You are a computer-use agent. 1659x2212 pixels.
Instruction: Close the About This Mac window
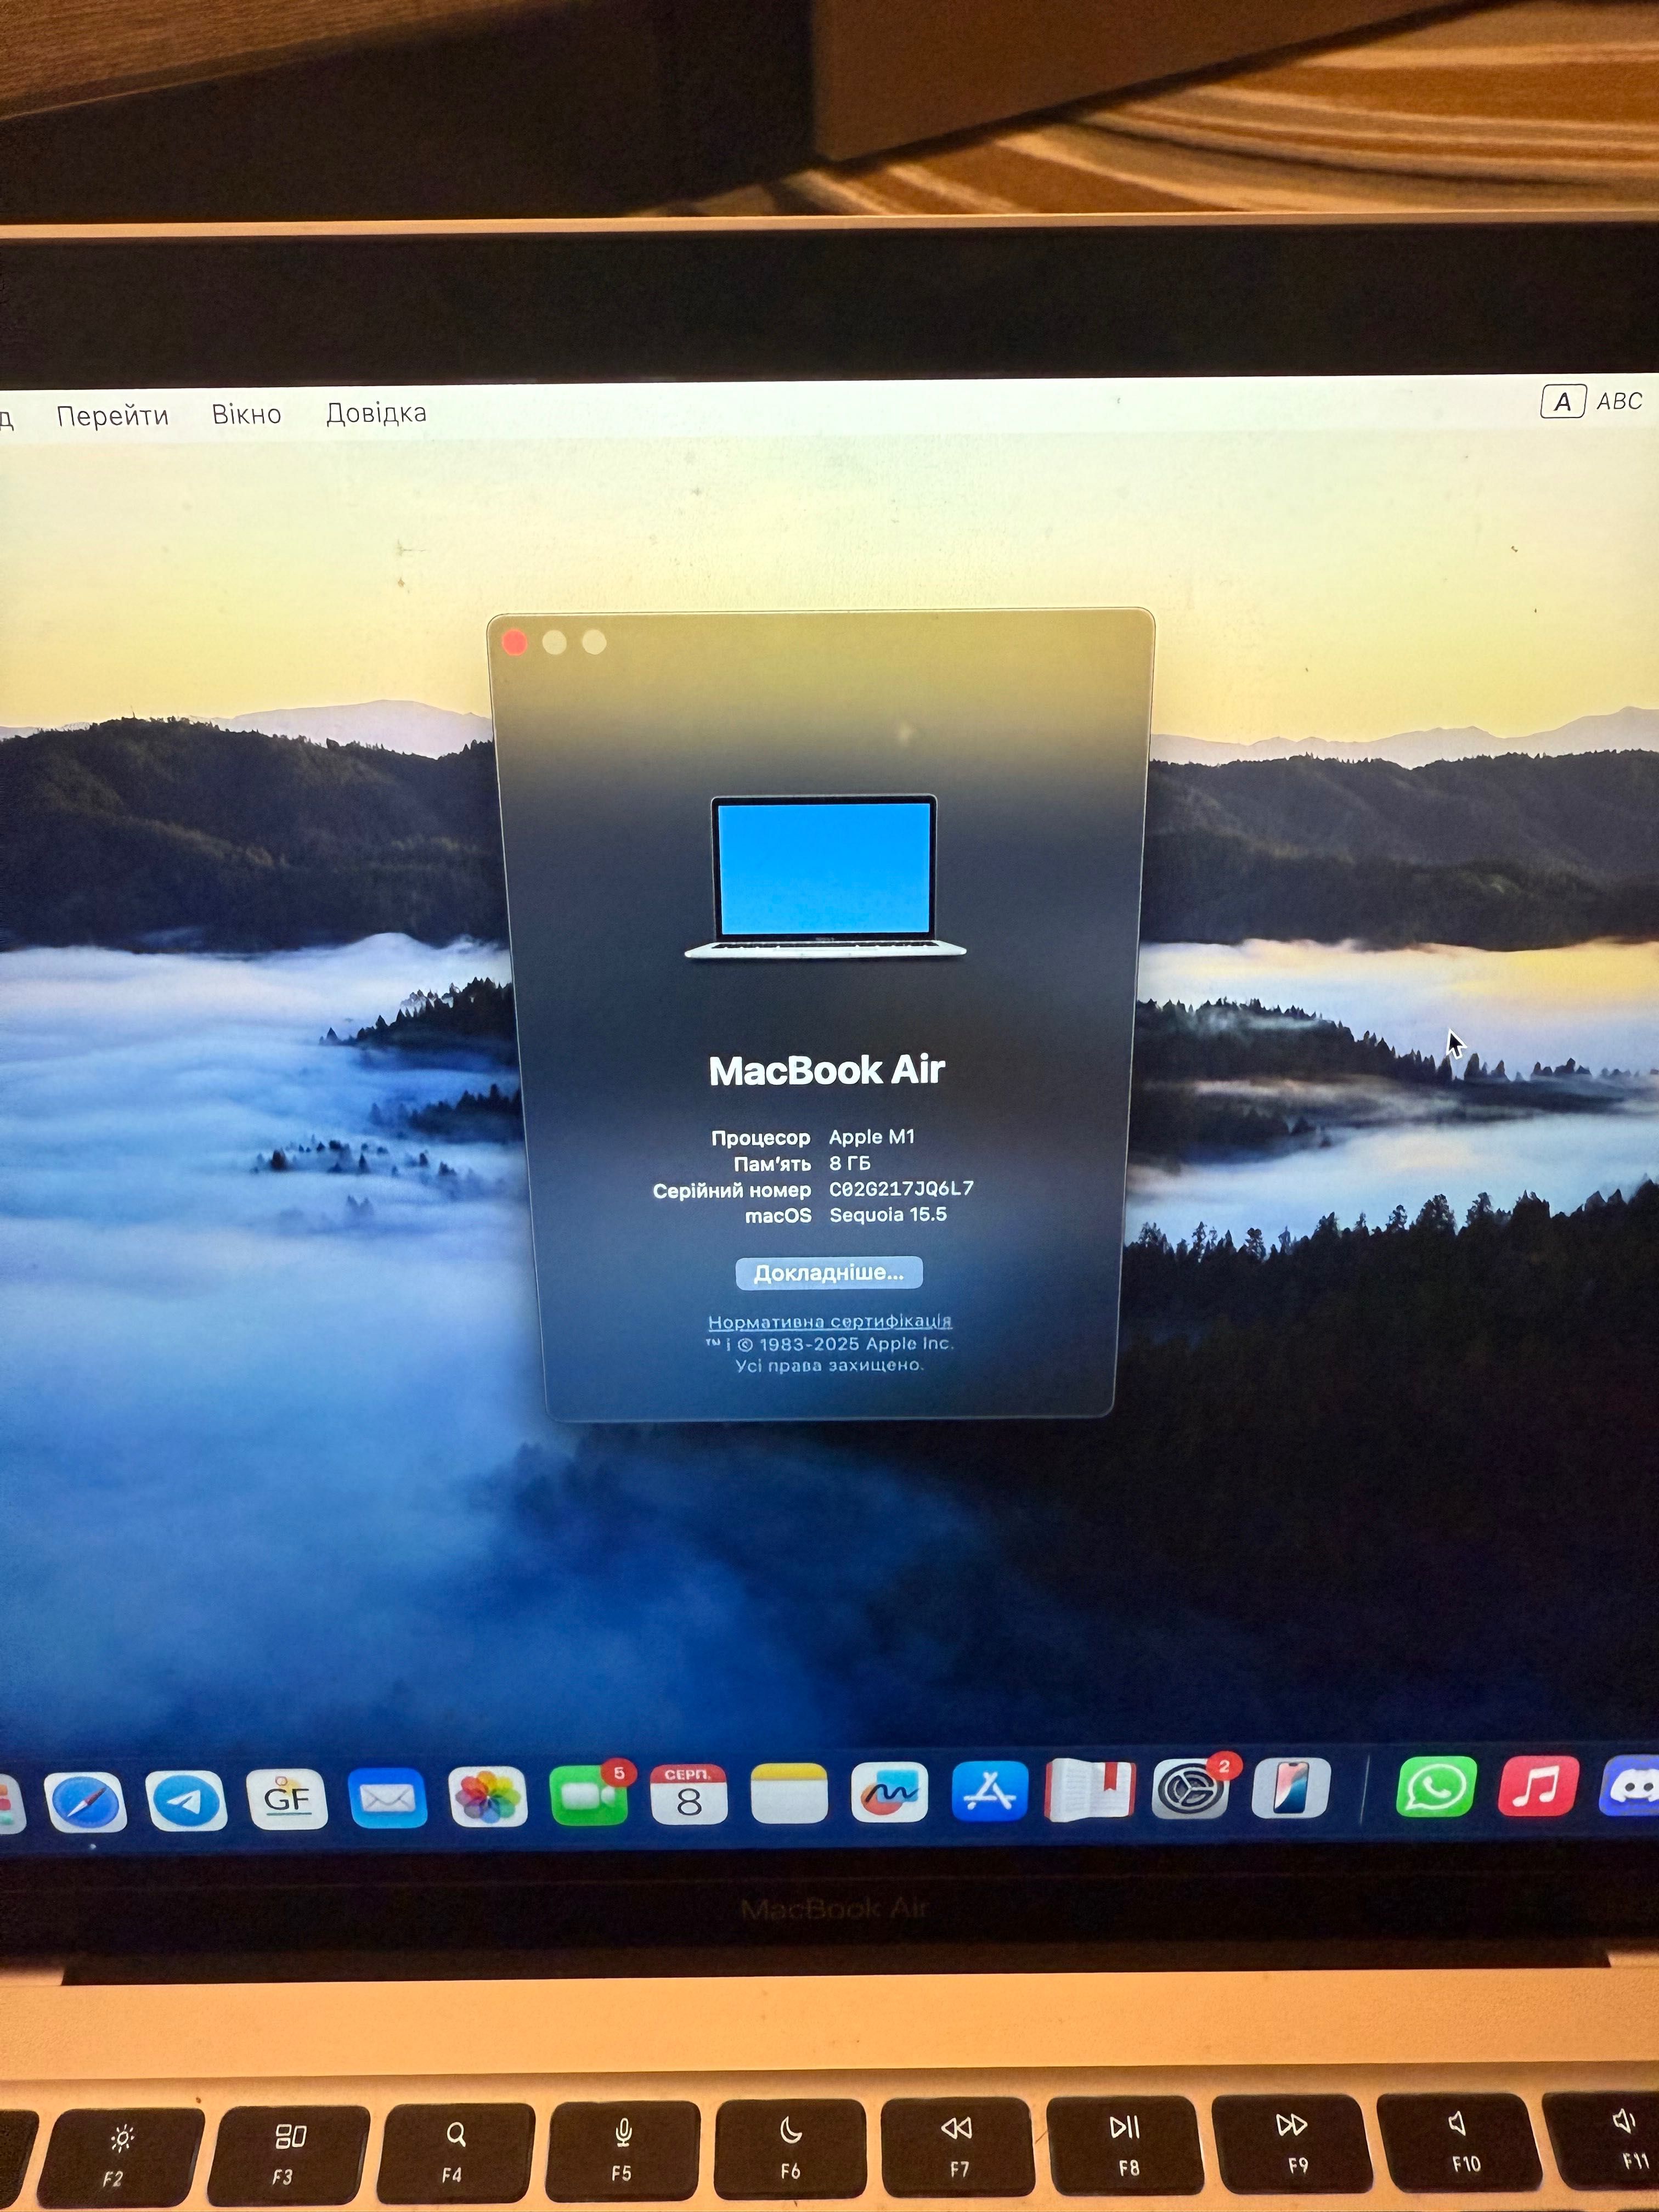pos(514,642)
